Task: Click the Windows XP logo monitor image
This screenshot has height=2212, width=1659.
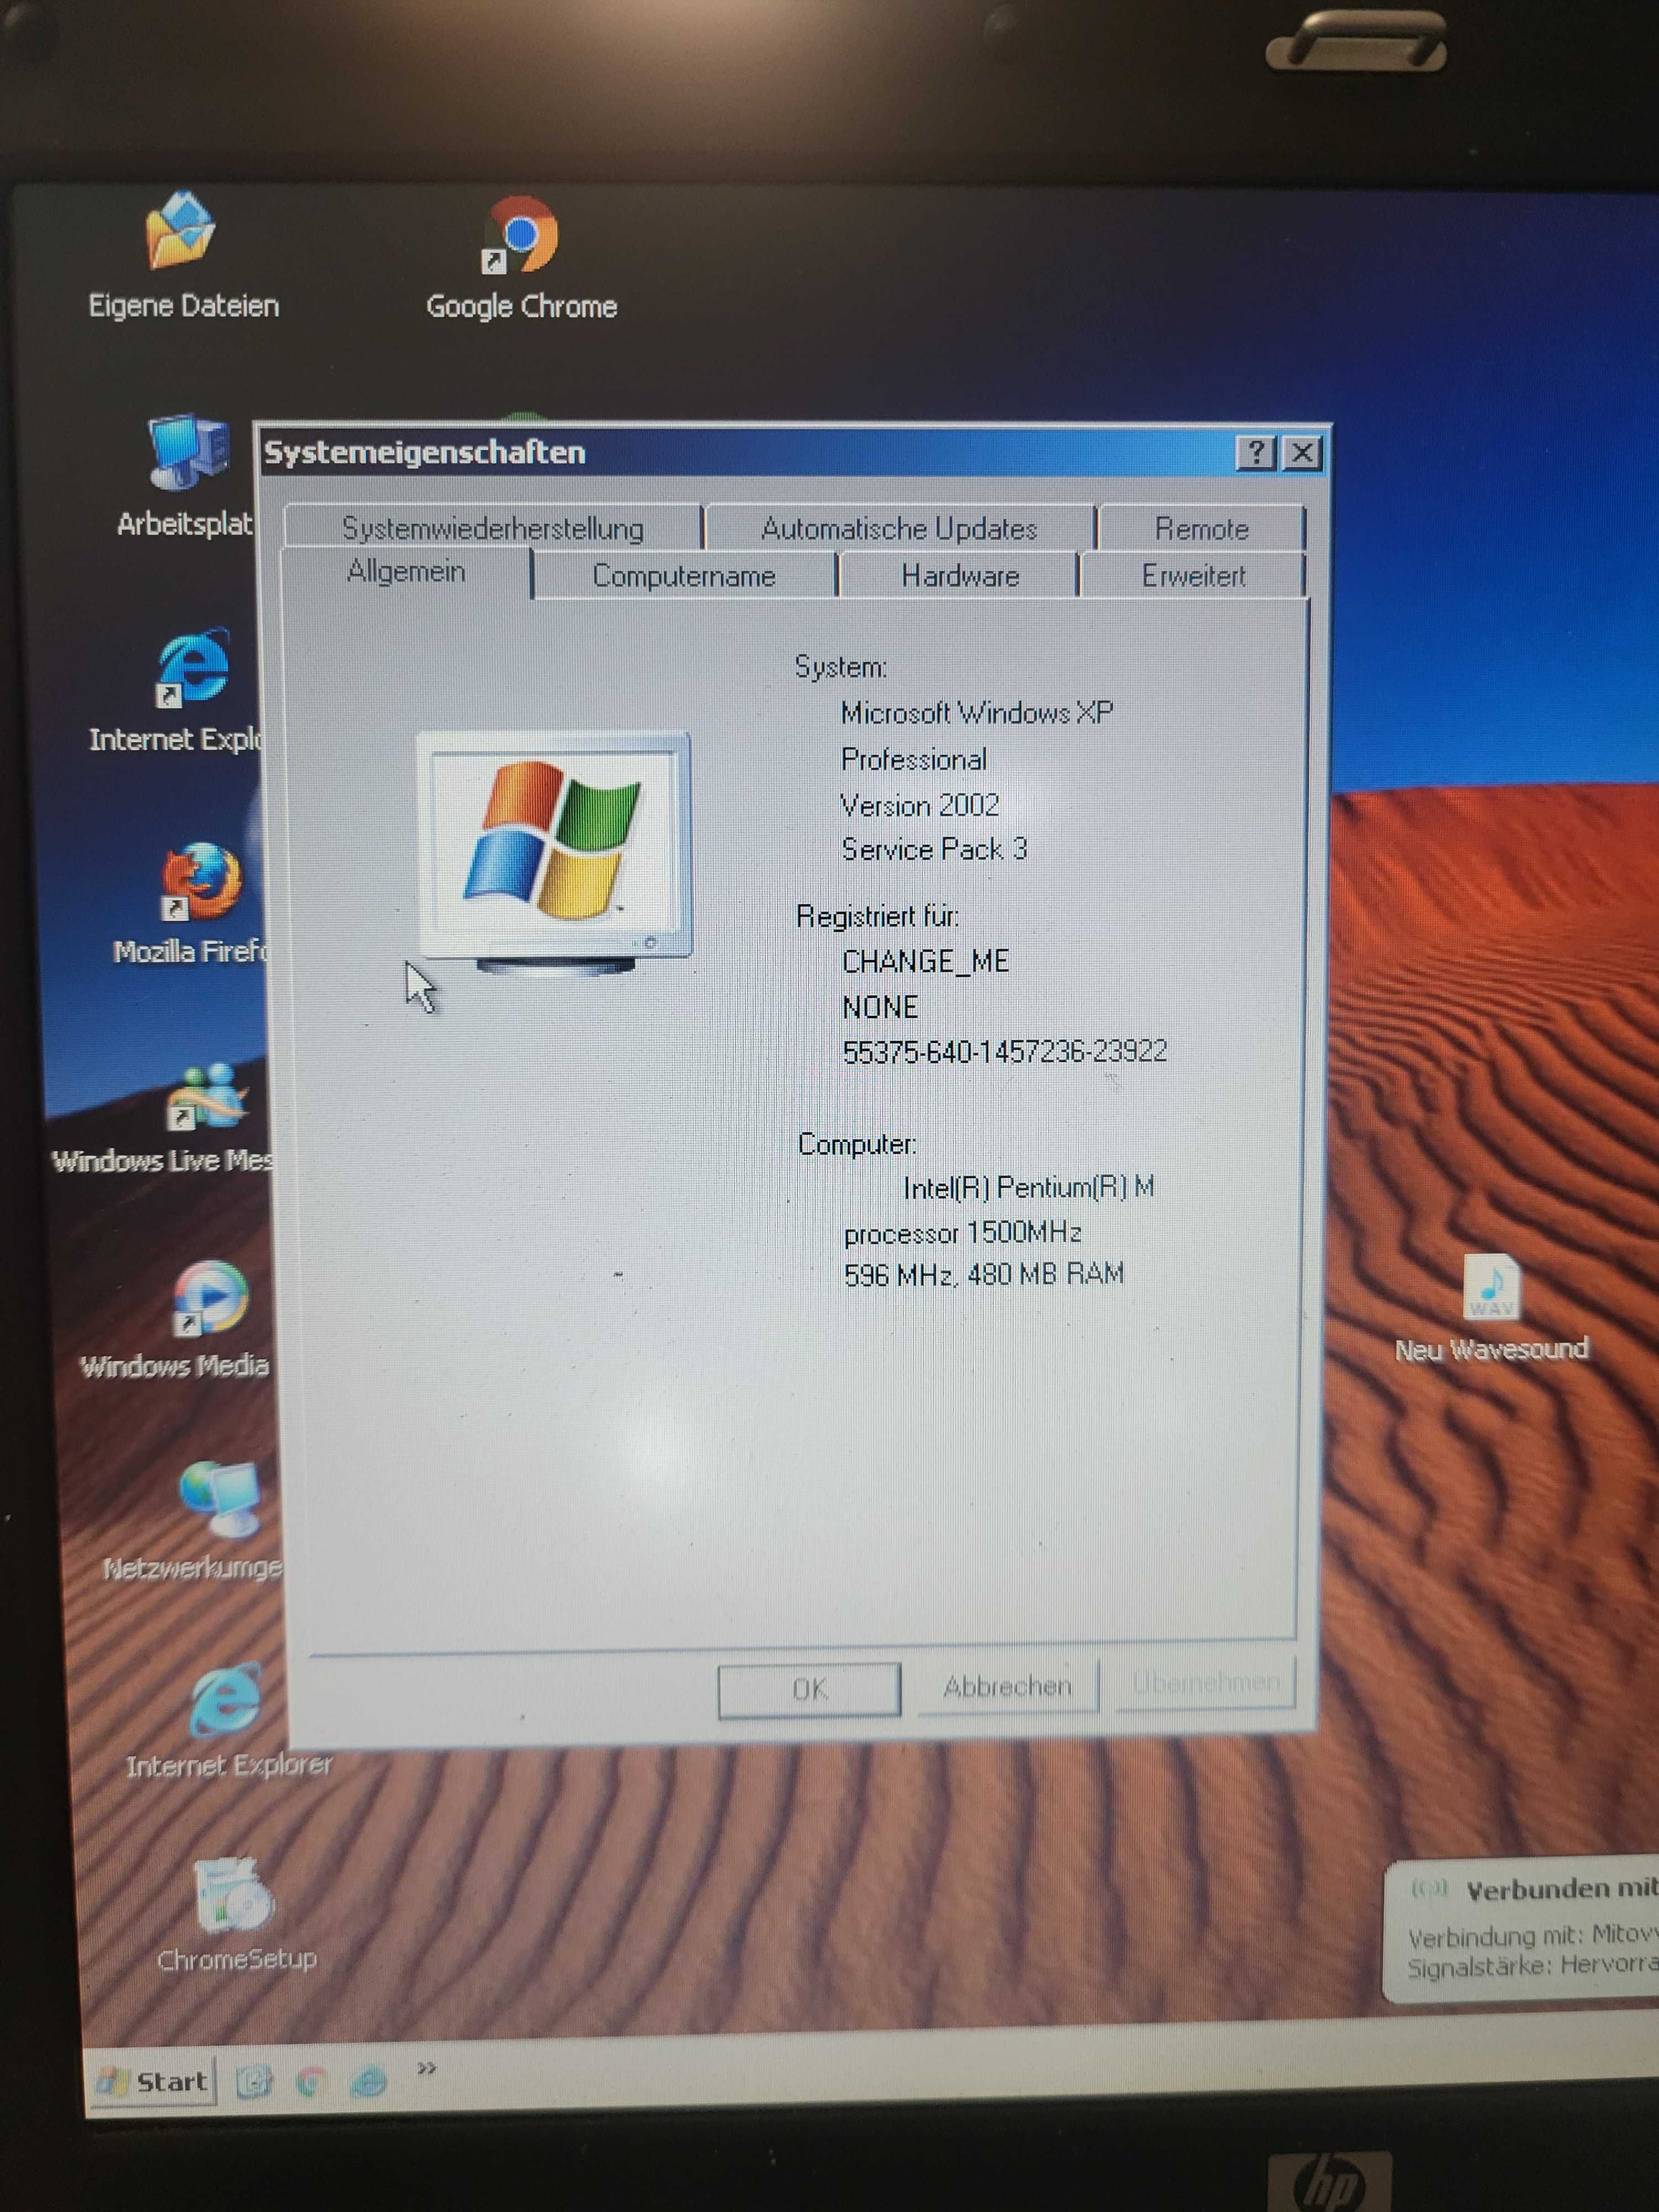Action: (554, 853)
